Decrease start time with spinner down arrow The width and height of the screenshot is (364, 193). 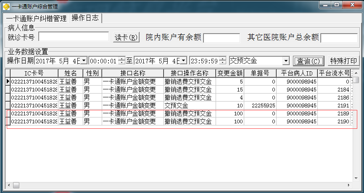click(122, 63)
